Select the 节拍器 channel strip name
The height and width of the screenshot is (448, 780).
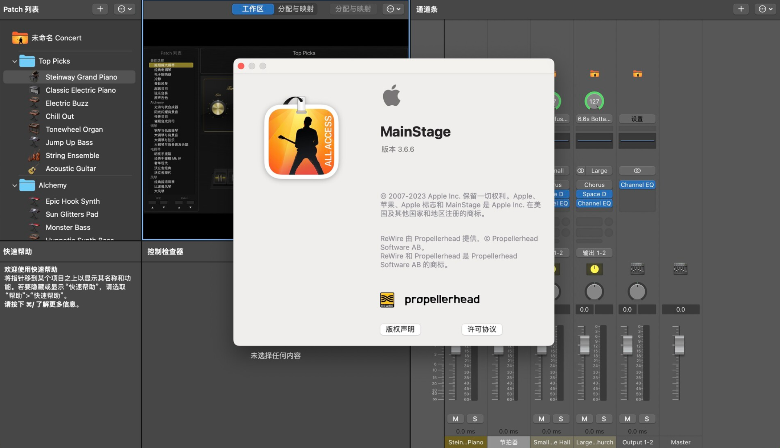(x=509, y=442)
